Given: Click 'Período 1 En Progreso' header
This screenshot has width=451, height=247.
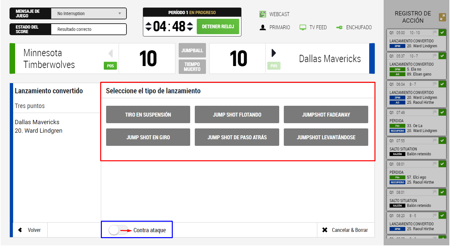Looking at the screenshot, I should (192, 12).
